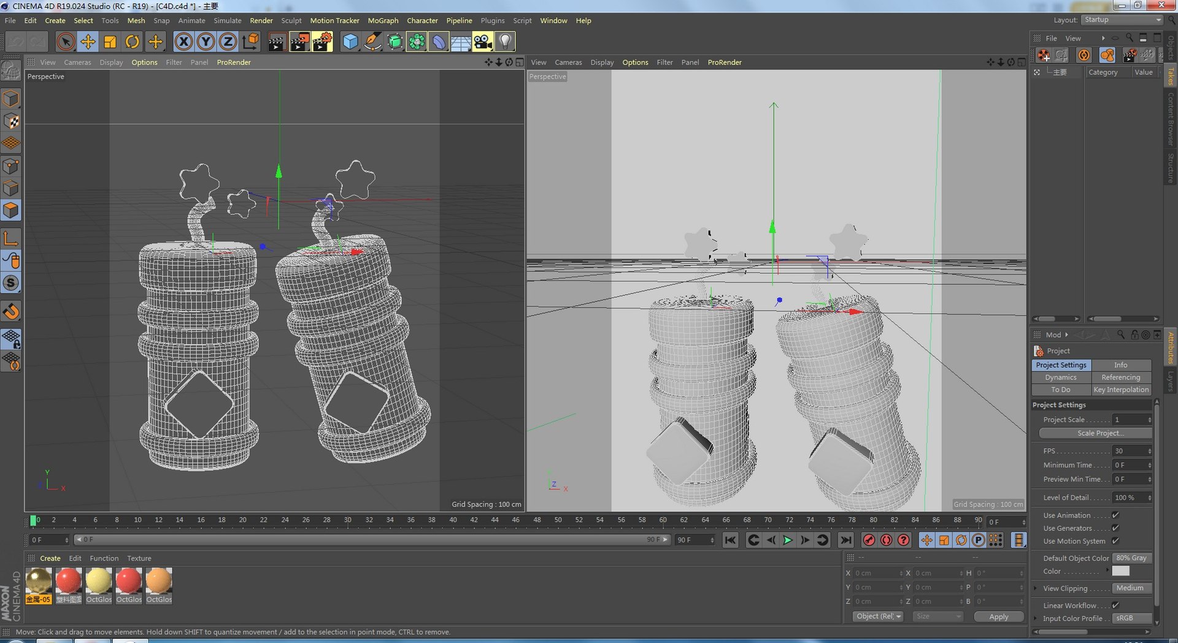The height and width of the screenshot is (643, 1178).
Task: Click the Scale Project... button
Action: [1095, 433]
